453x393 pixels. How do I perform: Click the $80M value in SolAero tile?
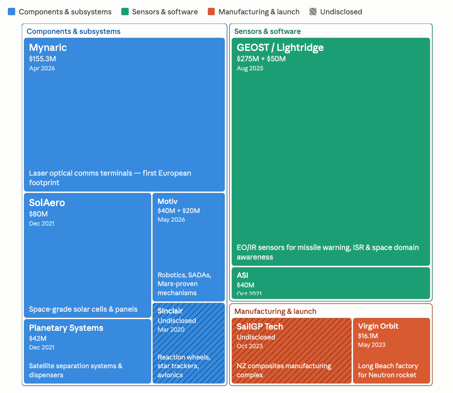pos(38,214)
